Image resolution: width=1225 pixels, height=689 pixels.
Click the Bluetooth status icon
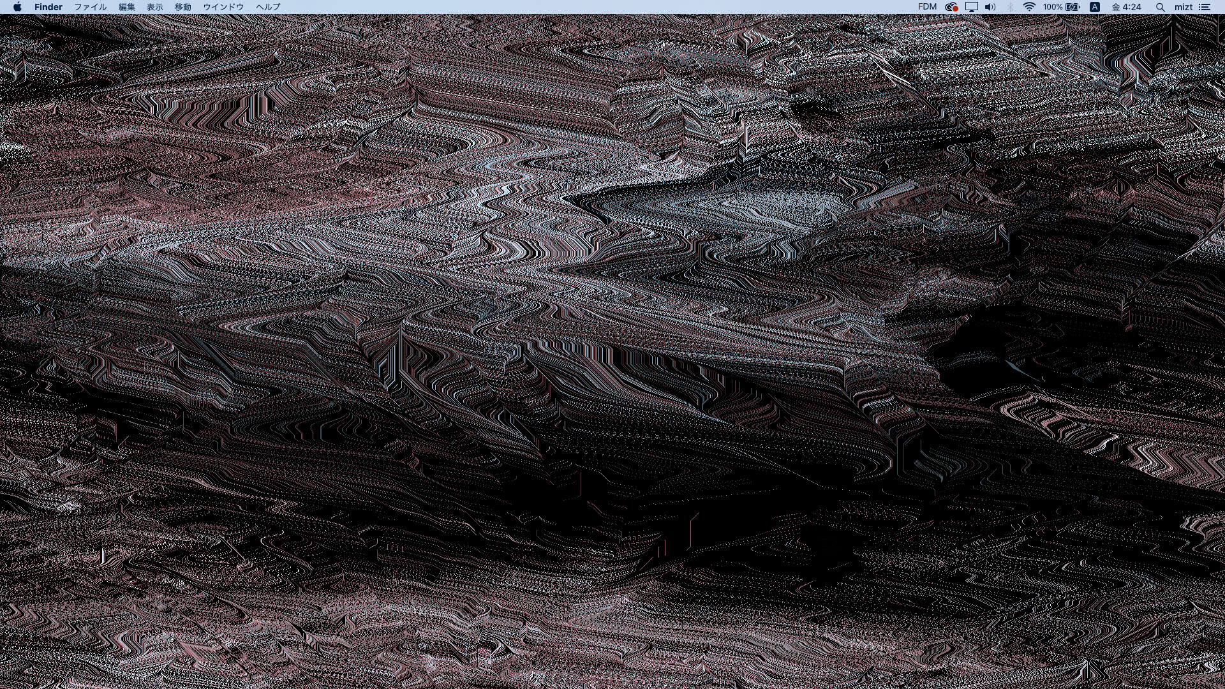[x=1010, y=7]
